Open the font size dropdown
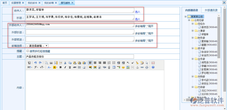This screenshot has height=110, width=227. pos(42,67)
